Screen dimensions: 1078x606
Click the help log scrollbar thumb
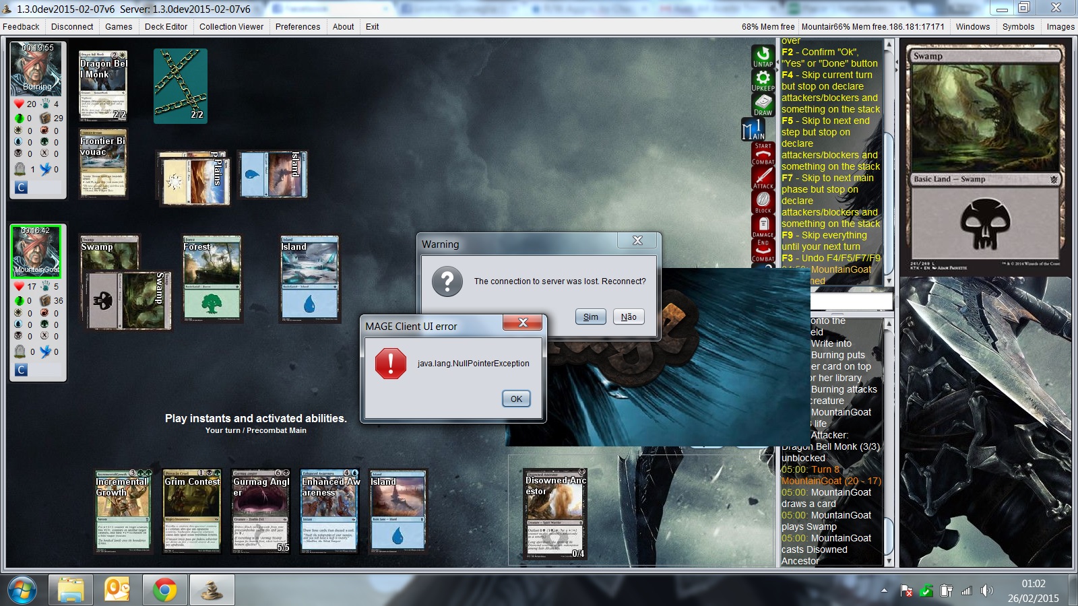pyautogui.click(x=889, y=202)
